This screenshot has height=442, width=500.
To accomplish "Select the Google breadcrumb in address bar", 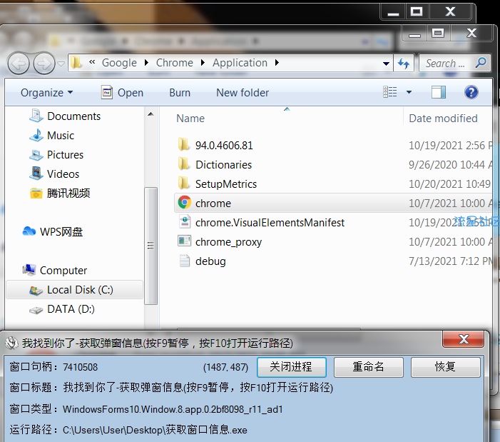I will (x=119, y=63).
